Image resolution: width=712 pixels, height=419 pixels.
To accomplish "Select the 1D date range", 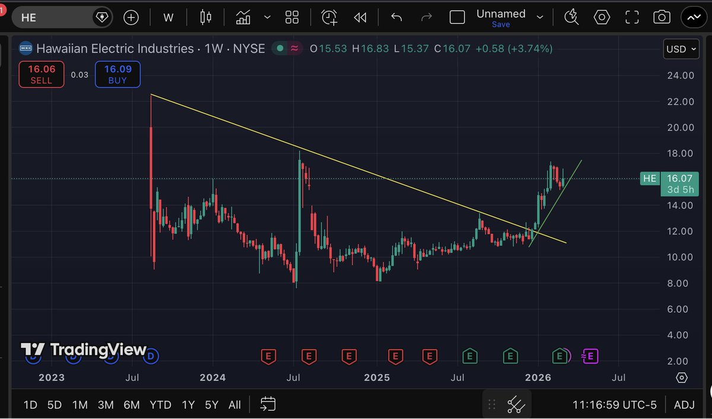I will [30, 405].
